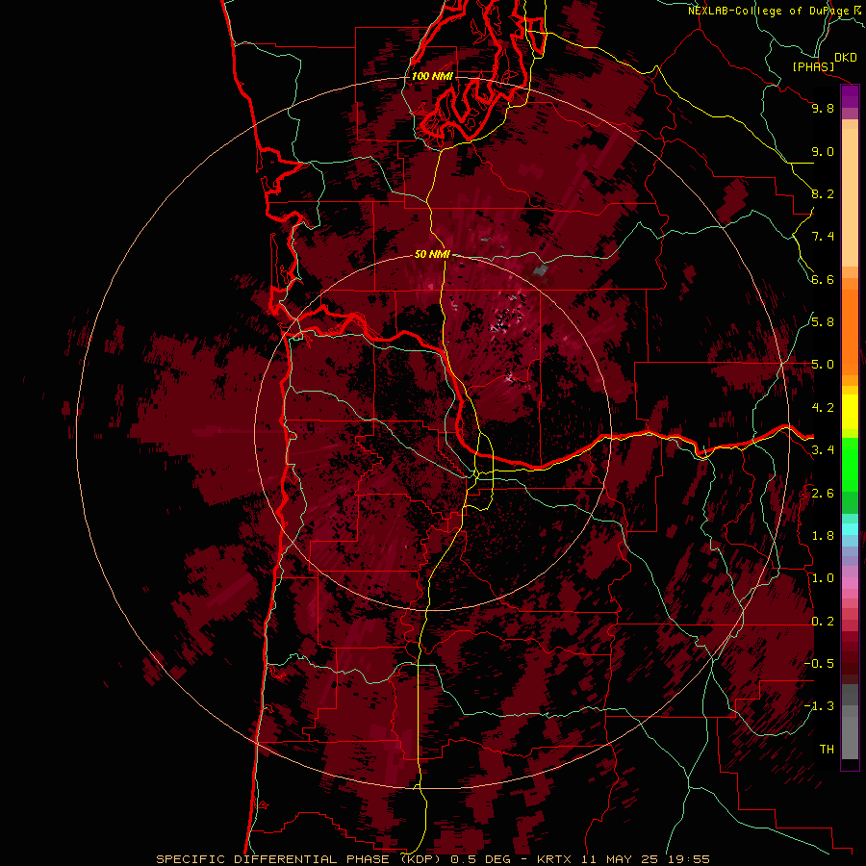Screen dimensions: 866x866
Task: Click the 9.8 value on the scale
Action: coord(823,108)
